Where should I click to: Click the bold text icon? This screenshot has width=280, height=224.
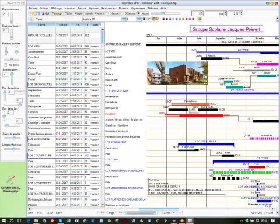coord(143,19)
